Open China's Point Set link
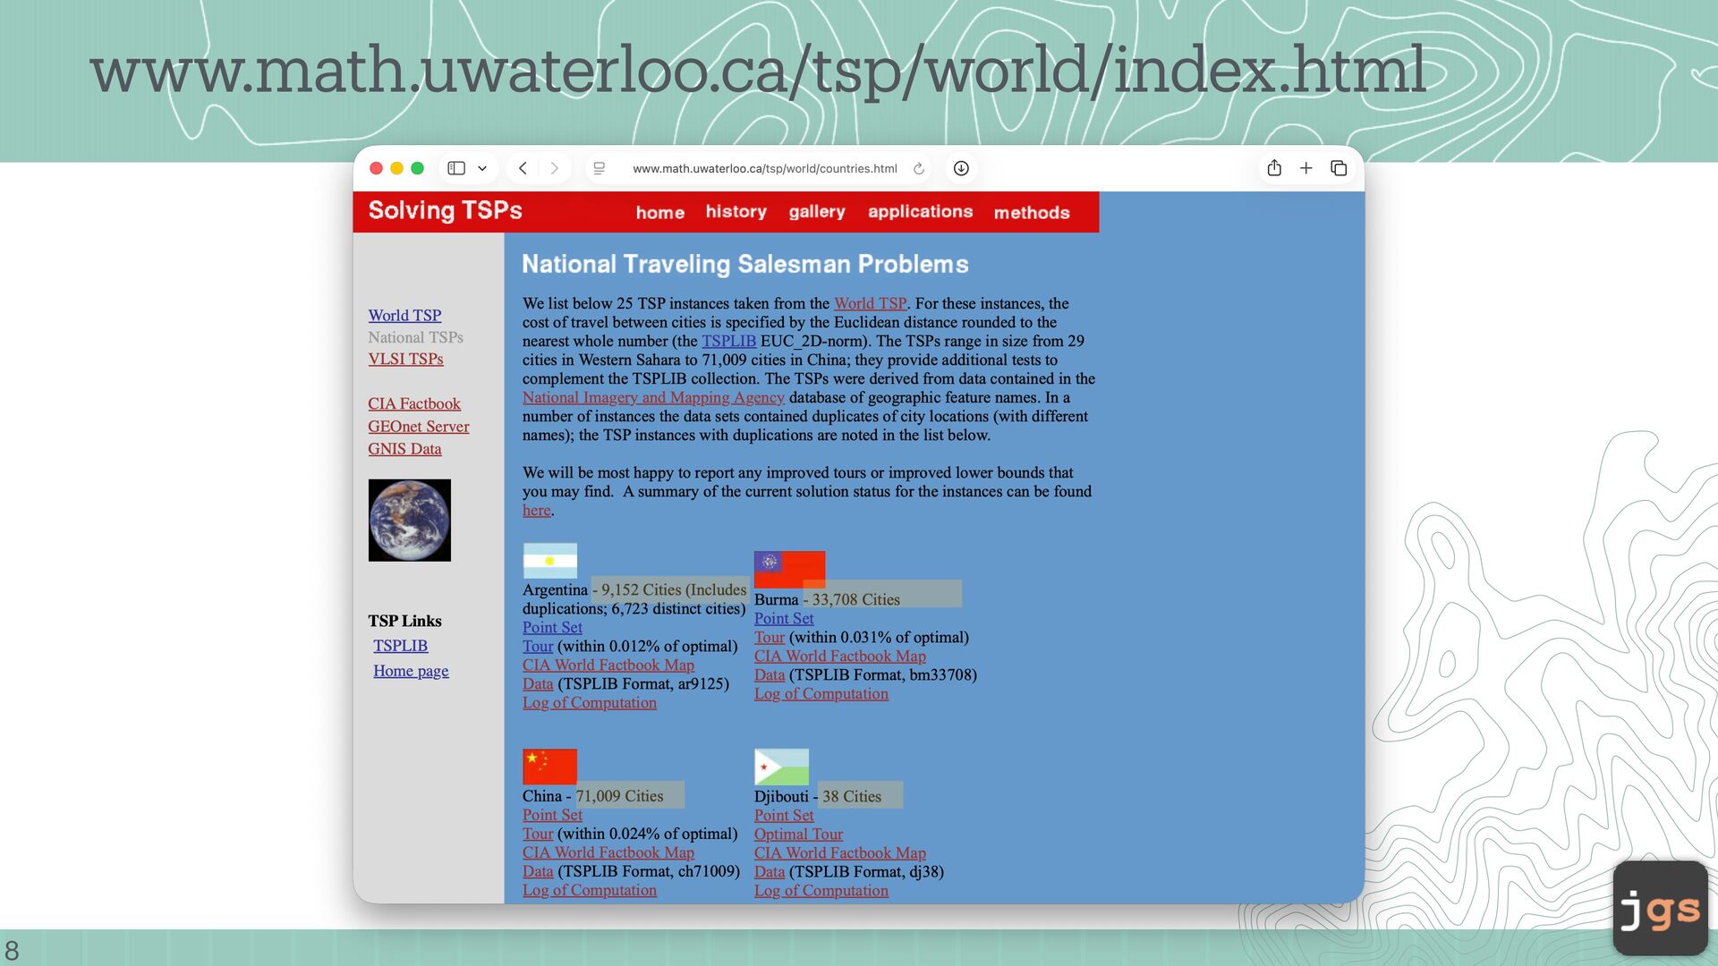 [552, 816]
